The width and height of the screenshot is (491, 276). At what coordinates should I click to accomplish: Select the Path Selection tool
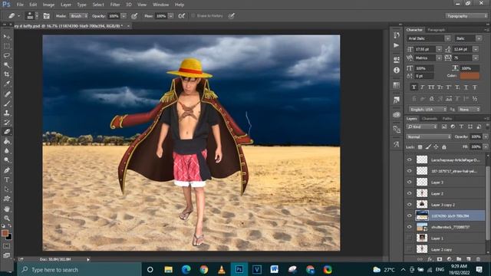tap(7, 189)
